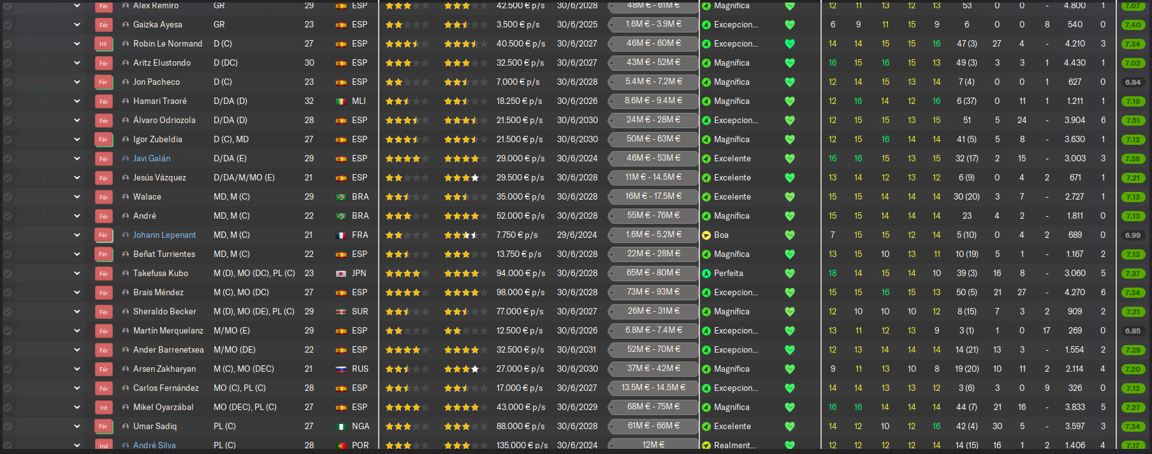Screen dimensions: 1152x454
Task: Click the 73M € - 93M € value button
Action: coord(653,292)
